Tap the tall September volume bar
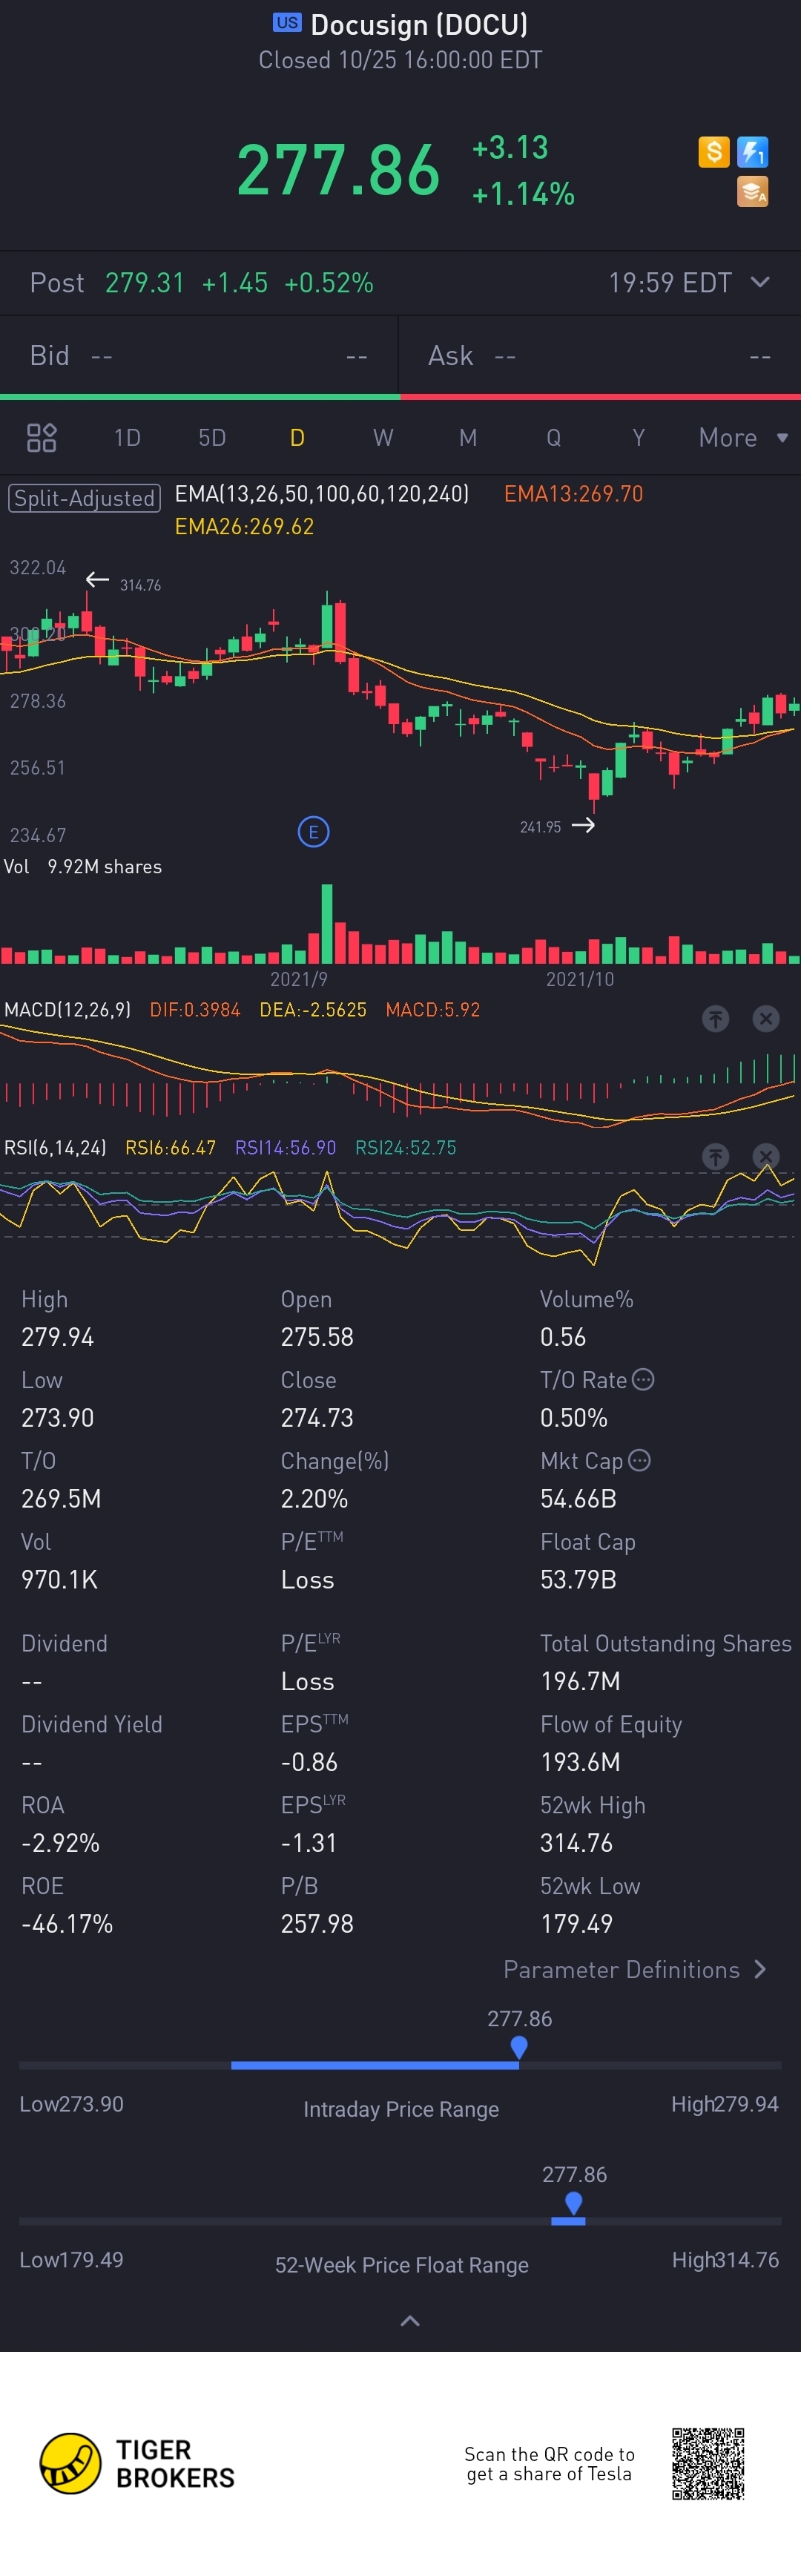801x2576 pixels. click(327, 923)
